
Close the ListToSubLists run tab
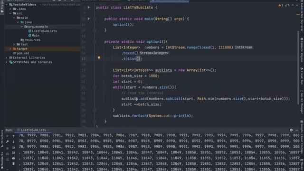tap(48, 130)
